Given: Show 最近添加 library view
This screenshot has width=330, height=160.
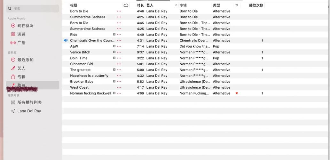Looking at the screenshot, I should (26, 60).
